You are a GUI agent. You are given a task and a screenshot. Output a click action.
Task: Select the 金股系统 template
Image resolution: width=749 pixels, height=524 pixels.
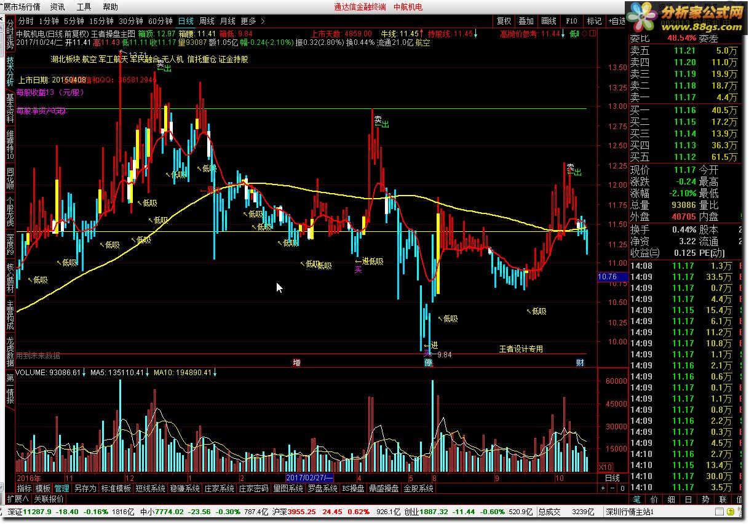419,489
